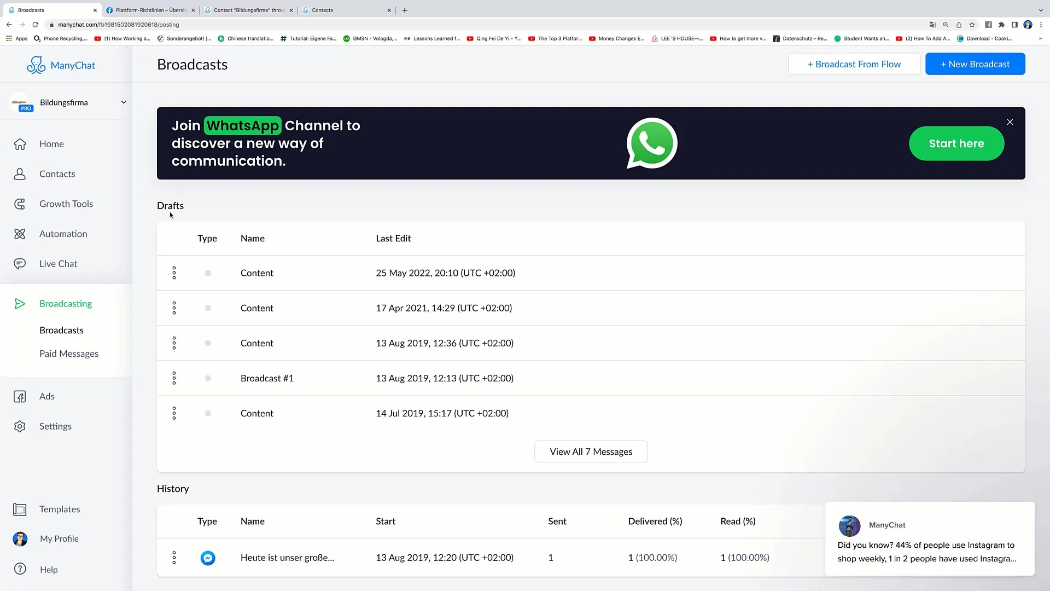Select the Broadcasts menu item
The image size is (1050, 591).
click(61, 330)
